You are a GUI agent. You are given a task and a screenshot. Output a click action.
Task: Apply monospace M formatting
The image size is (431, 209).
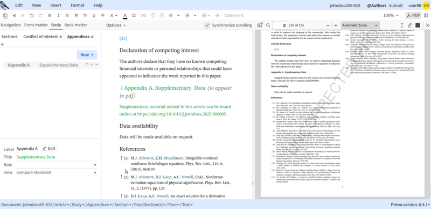[x=76, y=16]
